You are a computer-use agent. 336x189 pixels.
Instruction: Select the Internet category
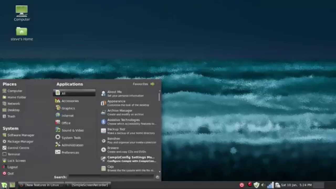pos(75,115)
